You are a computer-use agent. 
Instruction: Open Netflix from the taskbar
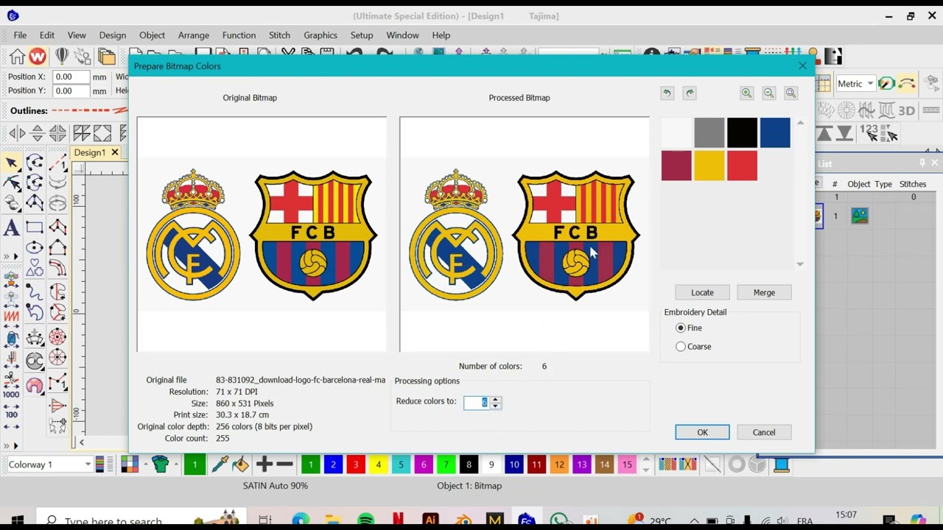click(399, 520)
